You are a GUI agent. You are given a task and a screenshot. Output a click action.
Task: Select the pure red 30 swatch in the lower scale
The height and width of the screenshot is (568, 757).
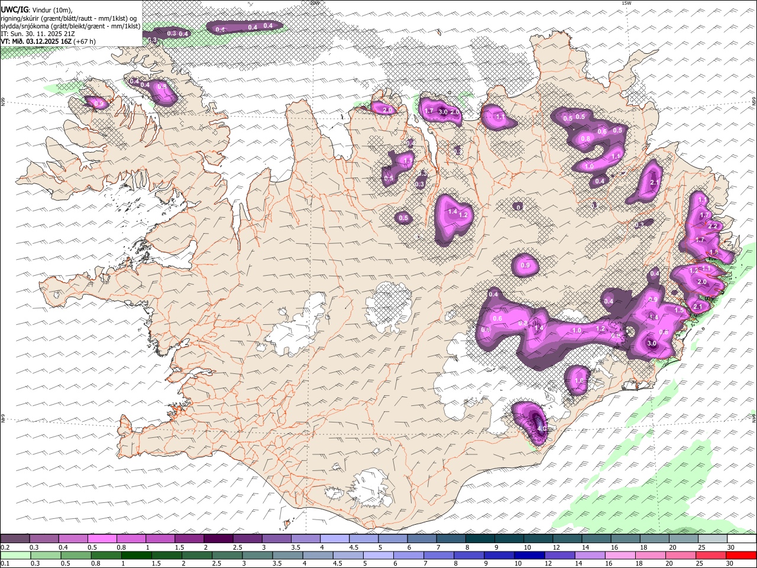pyautogui.click(x=740, y=555)
